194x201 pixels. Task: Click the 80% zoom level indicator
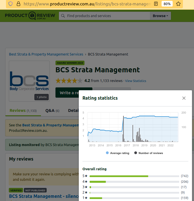(x=167, y=4)
